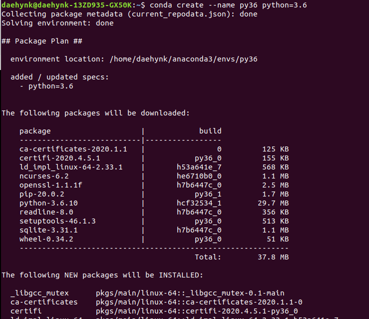Click pkgs/main path for _libgcc_mutex-0.1-main
369x319 pixels.
[190, 293]
